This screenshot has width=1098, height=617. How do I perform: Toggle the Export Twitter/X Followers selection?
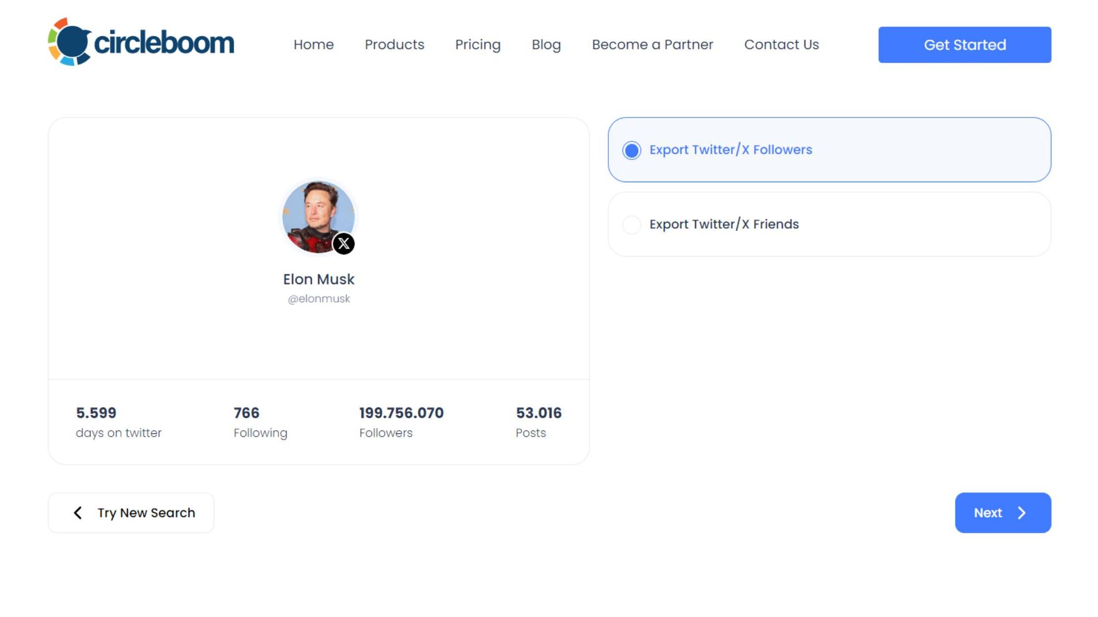pos(631,149)
